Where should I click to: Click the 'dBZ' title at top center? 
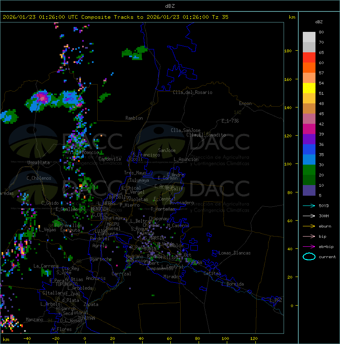tap(170, 6)
